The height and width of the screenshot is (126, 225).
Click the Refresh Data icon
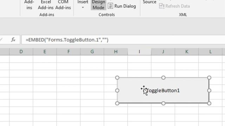162,6
